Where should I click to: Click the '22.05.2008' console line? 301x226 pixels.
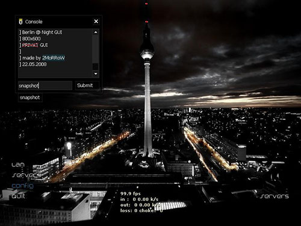click(33, 64)
